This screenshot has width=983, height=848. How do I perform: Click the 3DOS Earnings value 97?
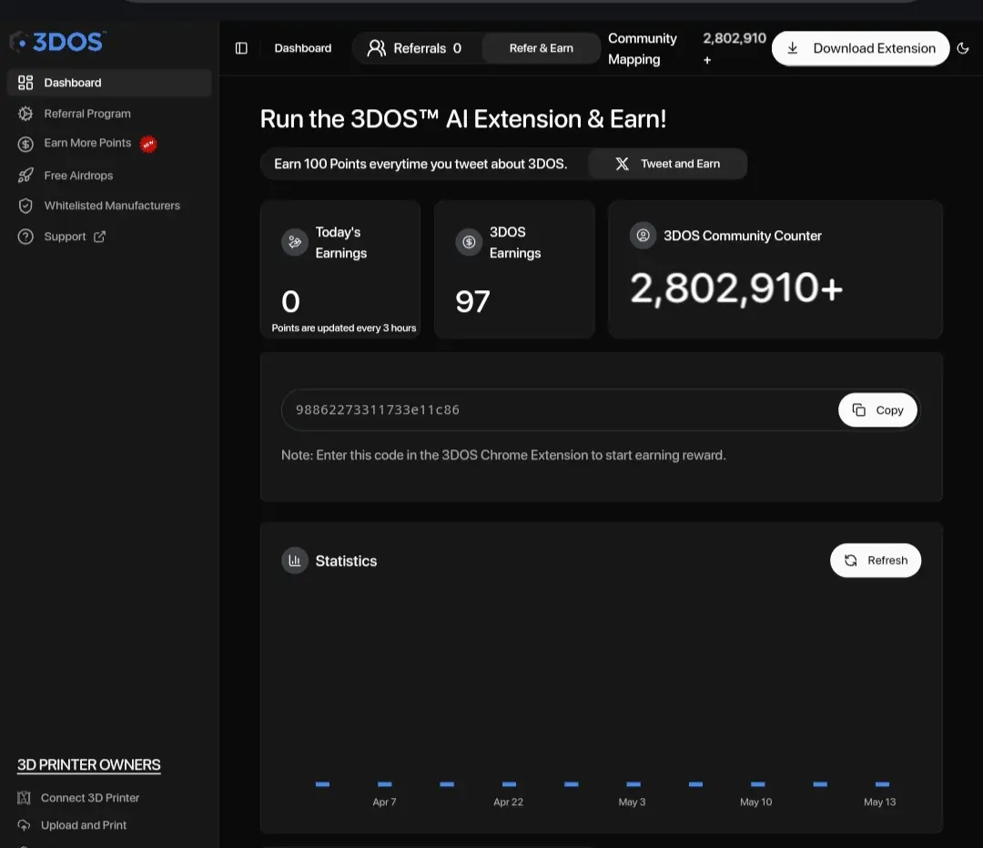472,301
